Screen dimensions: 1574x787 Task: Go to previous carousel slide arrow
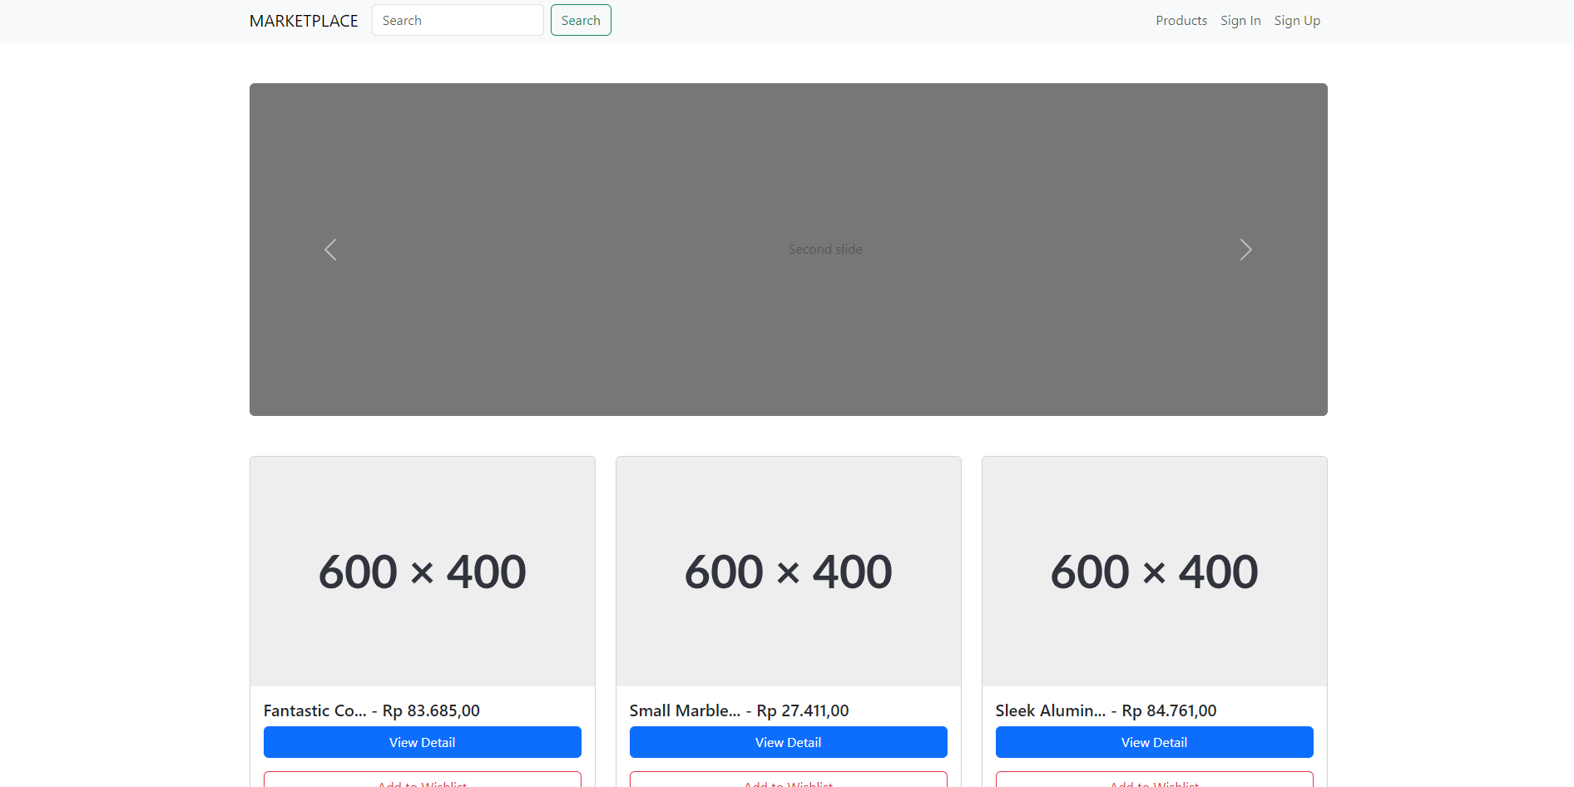tap(330, 250)
